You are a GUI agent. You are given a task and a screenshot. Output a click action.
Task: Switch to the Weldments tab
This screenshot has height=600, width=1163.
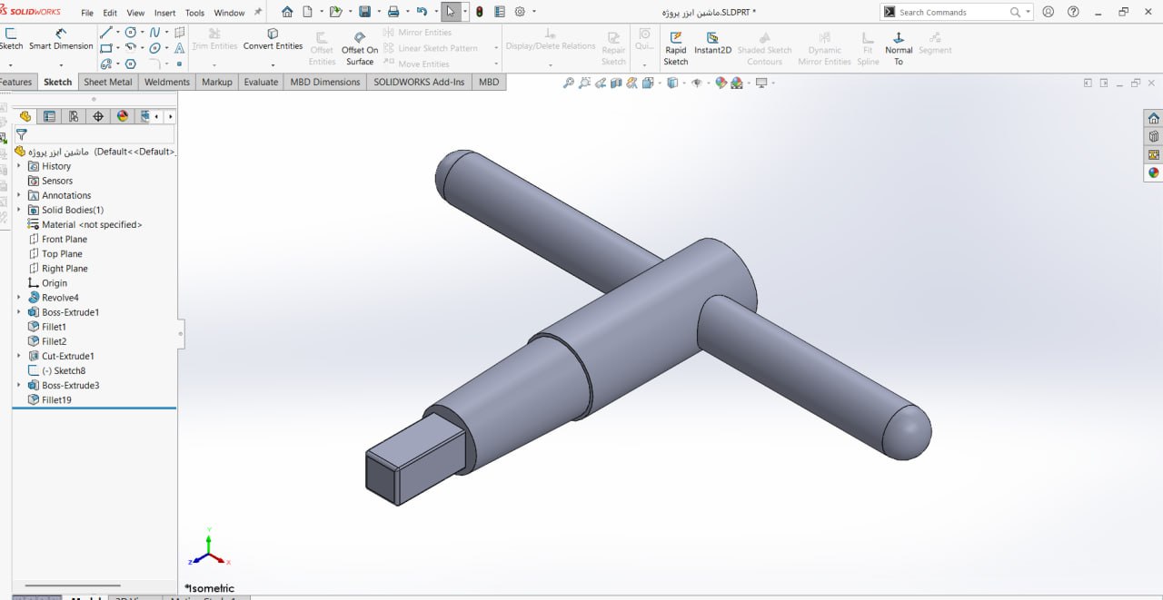[167, 82]
